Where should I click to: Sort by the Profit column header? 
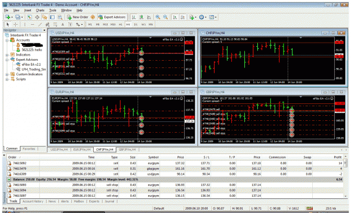pyautogui.click(x=338, y=157)
